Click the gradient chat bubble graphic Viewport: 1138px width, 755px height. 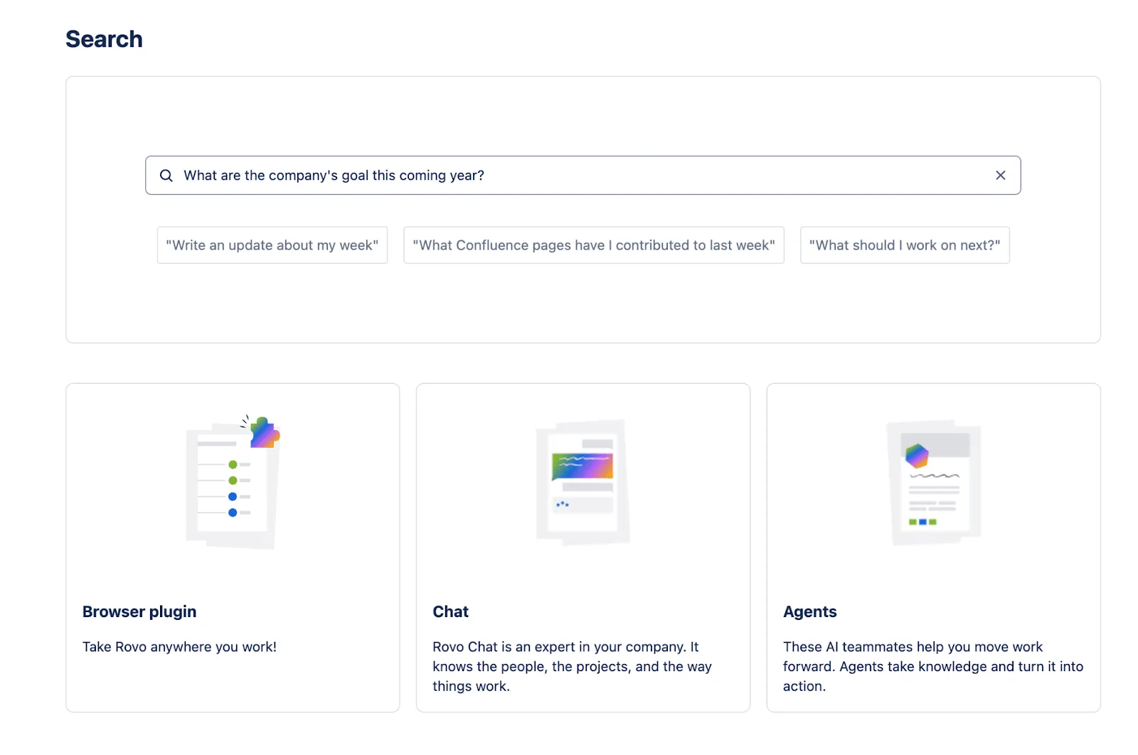583,466
